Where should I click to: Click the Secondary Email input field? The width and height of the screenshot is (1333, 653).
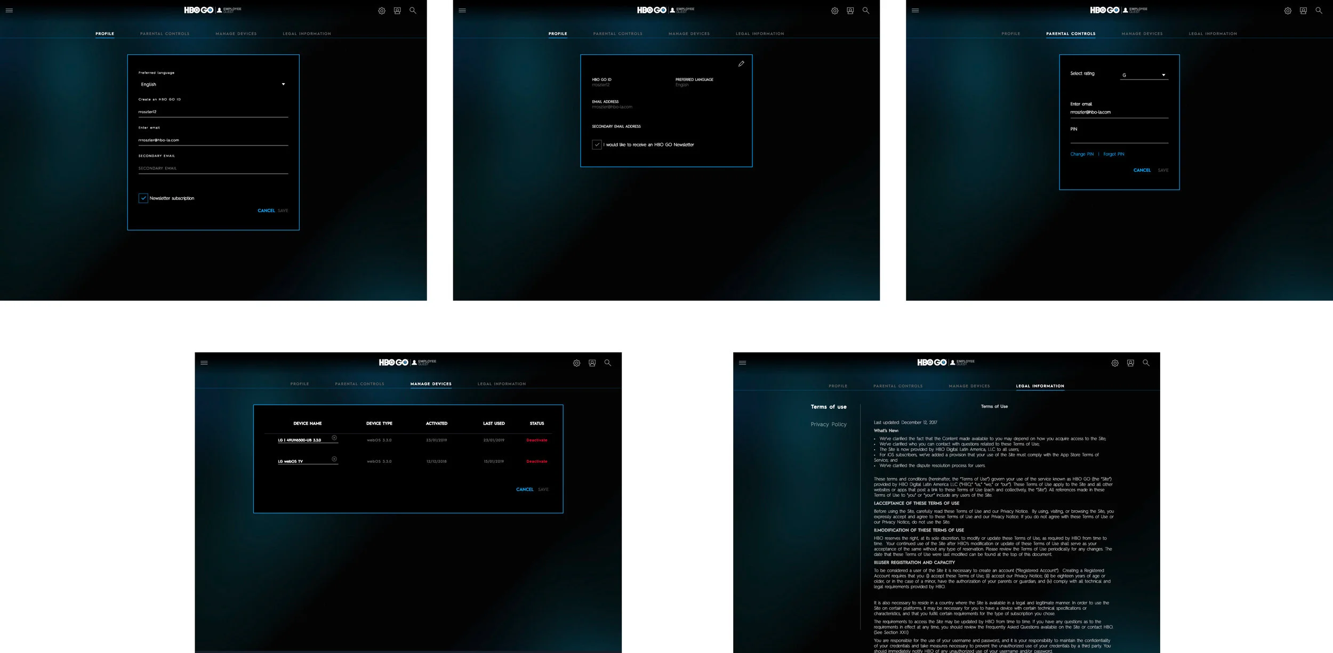tap(213, 168)
